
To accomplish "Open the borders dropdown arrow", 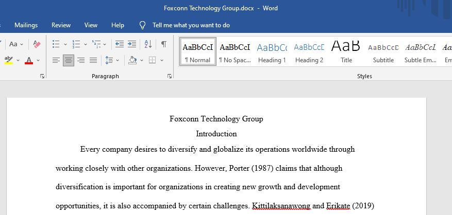I will tap(162, 61).
